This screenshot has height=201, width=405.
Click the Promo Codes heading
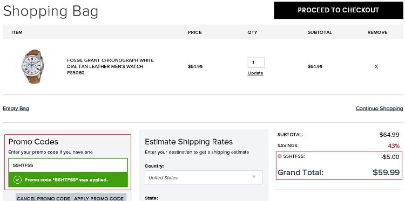[33, 142]
